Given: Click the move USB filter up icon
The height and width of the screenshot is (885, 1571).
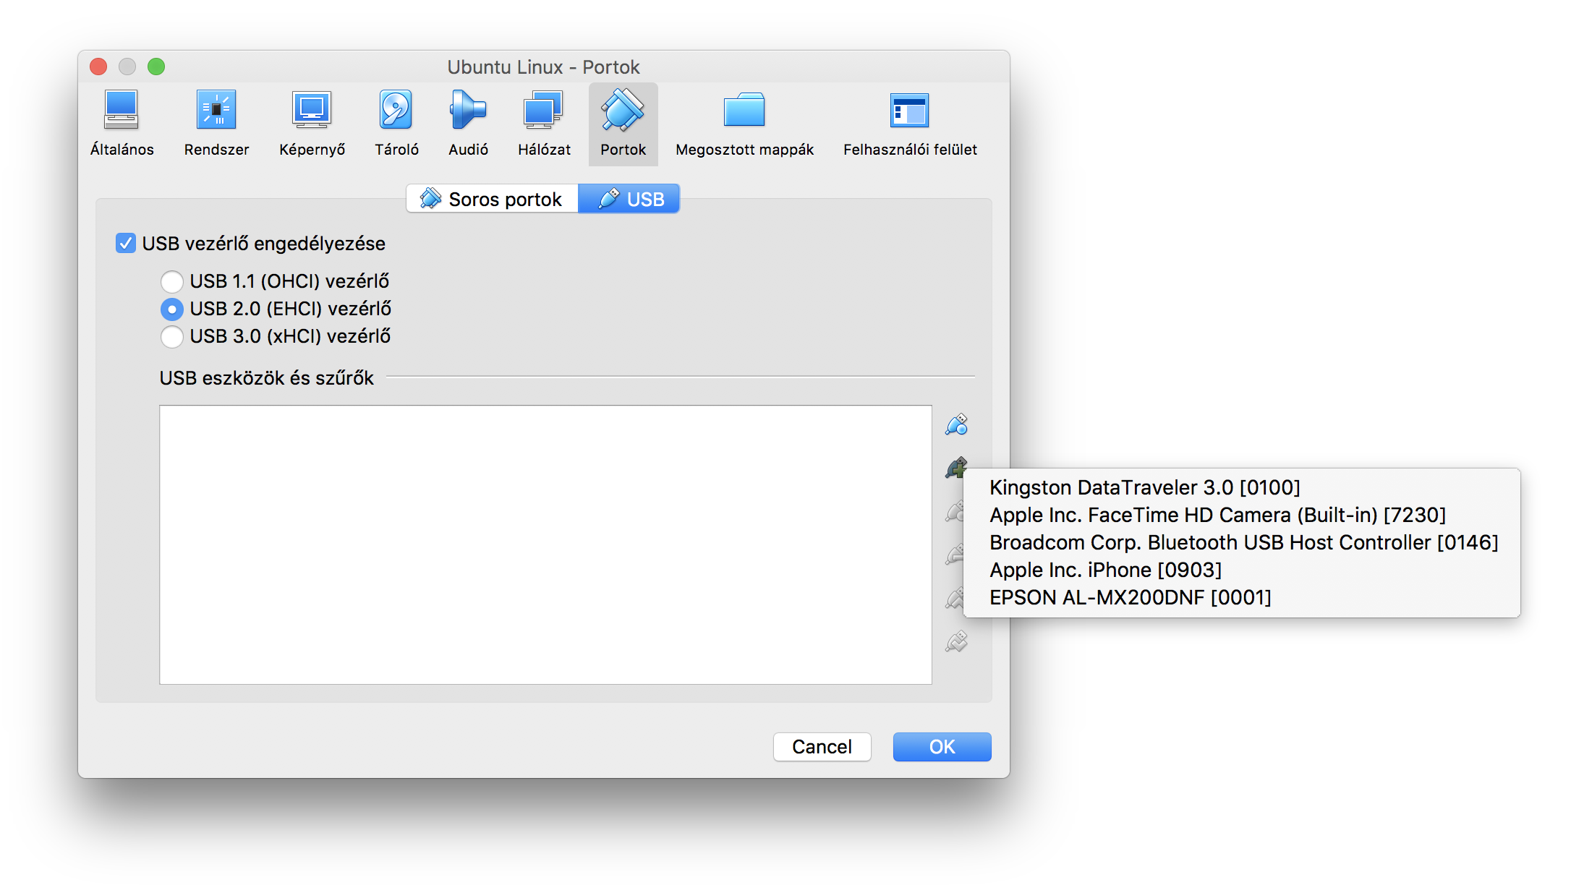Looking at the screenshot, I should point(955,598).
